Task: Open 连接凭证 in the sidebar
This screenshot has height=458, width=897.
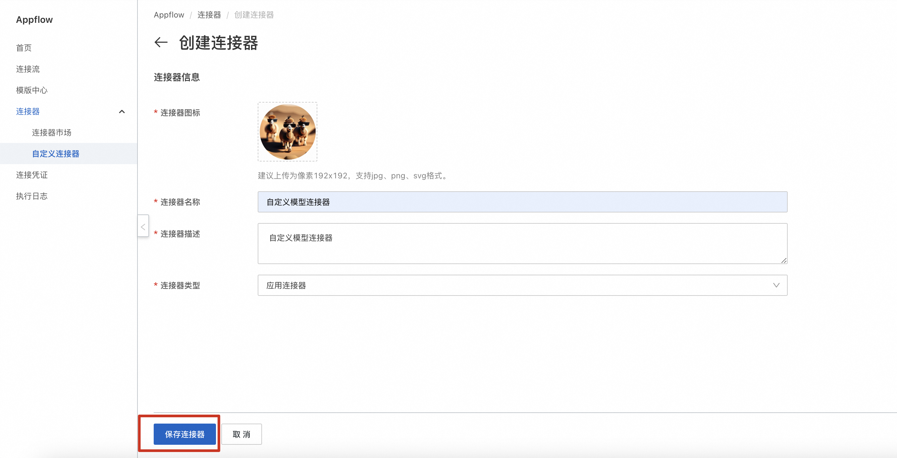Action: (32, 175)
